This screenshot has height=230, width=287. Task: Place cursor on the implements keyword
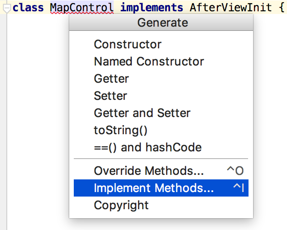click(152, 8)
